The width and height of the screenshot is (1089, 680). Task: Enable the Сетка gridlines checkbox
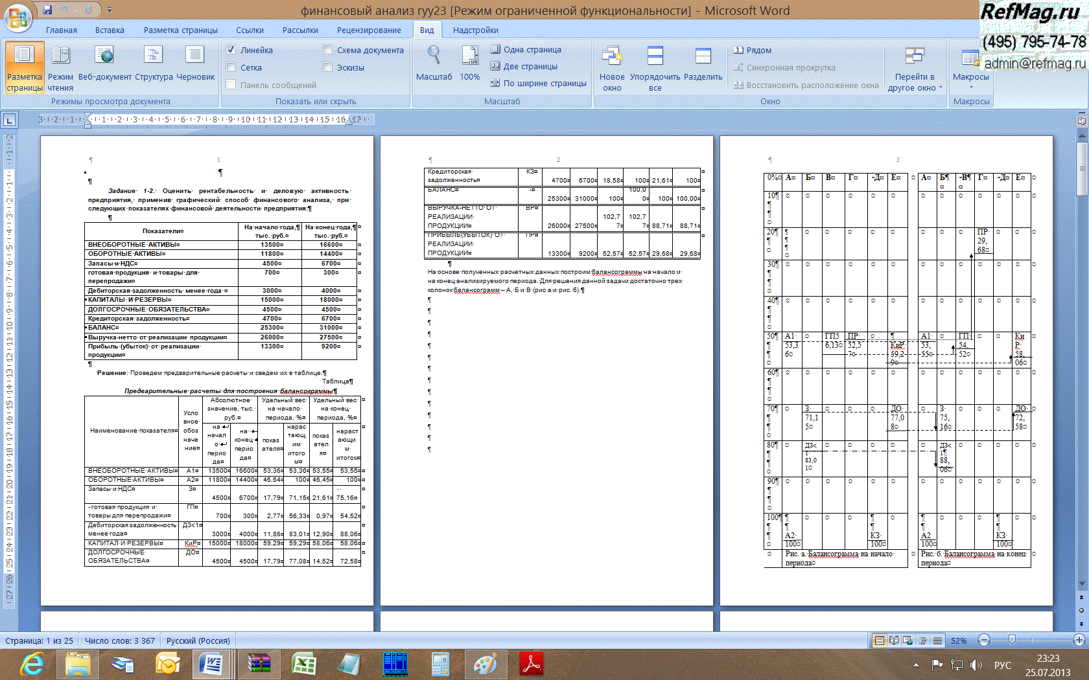(x=231, y=67)
